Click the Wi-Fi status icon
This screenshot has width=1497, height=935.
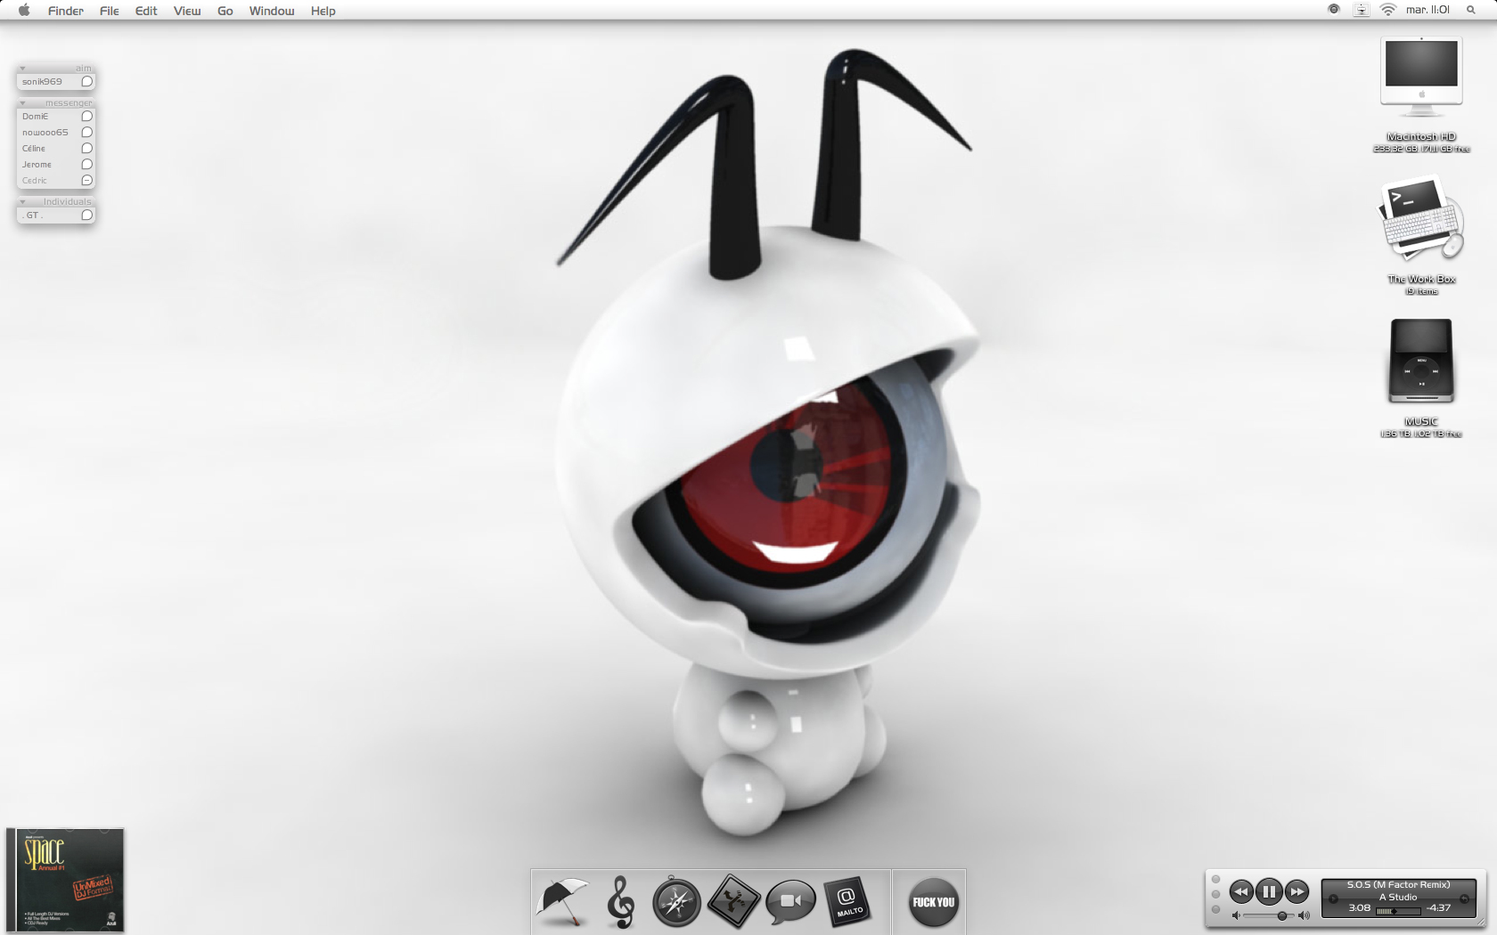point(1388,10)
